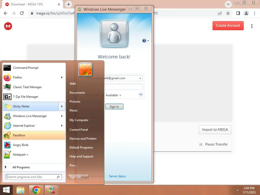Open the Sign out options arrow
The width and height of the screenshot is (260, 195).
[85, 177]
